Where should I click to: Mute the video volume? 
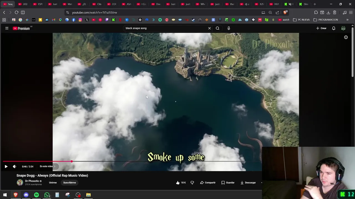(x=14, y=166)
